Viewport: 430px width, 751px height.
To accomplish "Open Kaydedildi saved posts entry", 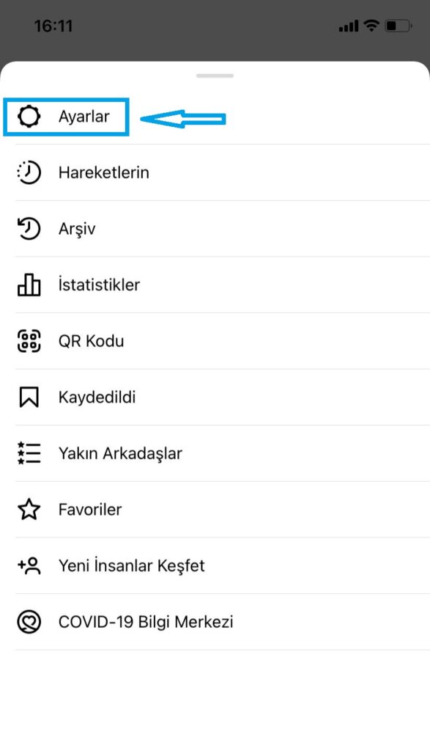I will click(97, 397).
